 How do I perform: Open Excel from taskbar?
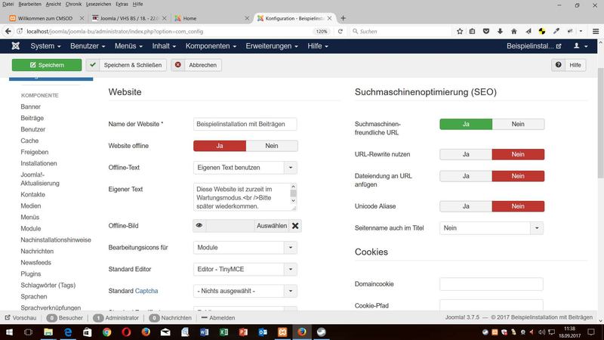[223, 332]
